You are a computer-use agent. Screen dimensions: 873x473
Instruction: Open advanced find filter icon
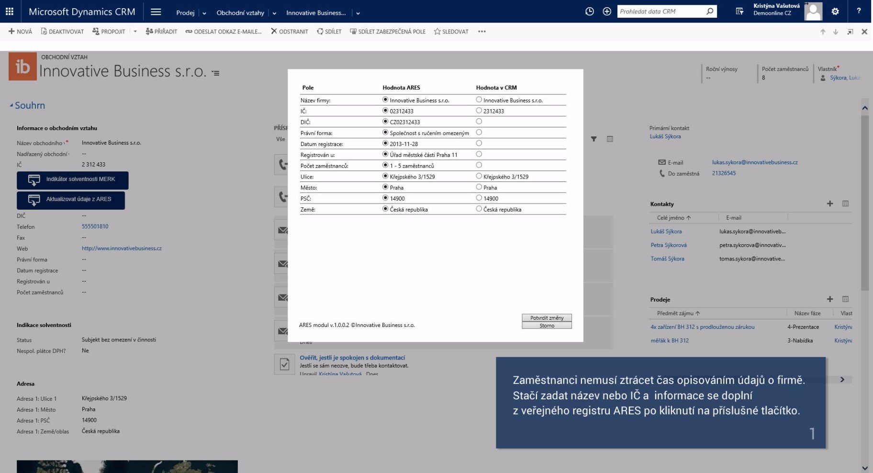[739, 11]
